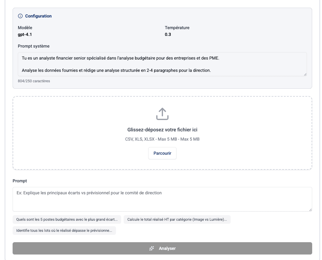Click the Température label
This screenshot has width=322, height=260.
pos(177,28)
